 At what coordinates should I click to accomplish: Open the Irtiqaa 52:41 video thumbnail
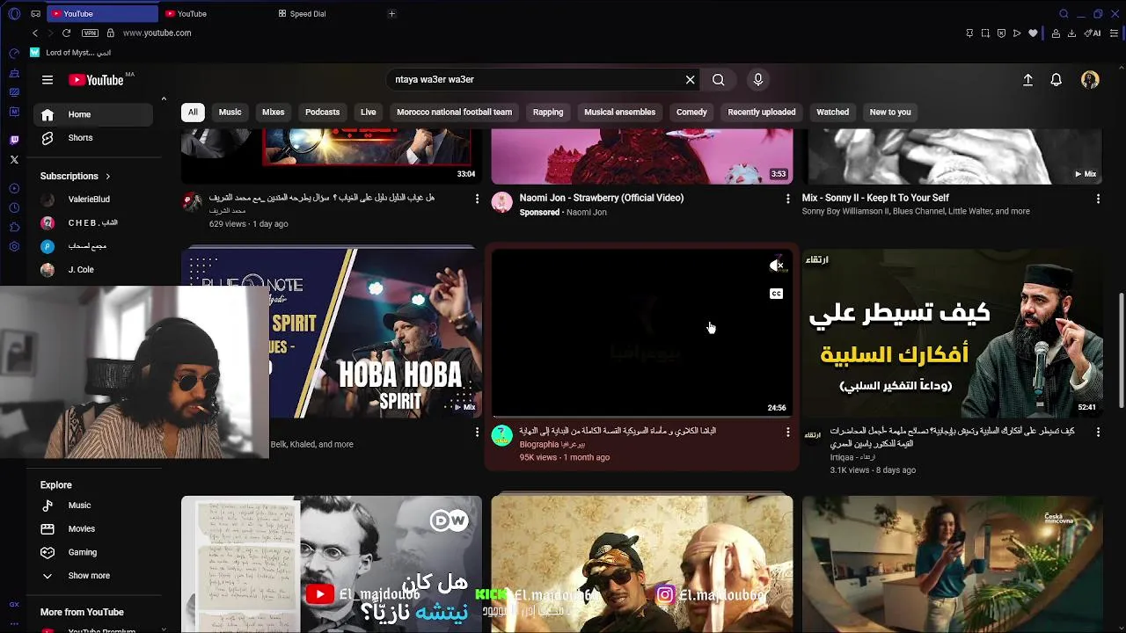pyautogui.click(x=953, y=332)
